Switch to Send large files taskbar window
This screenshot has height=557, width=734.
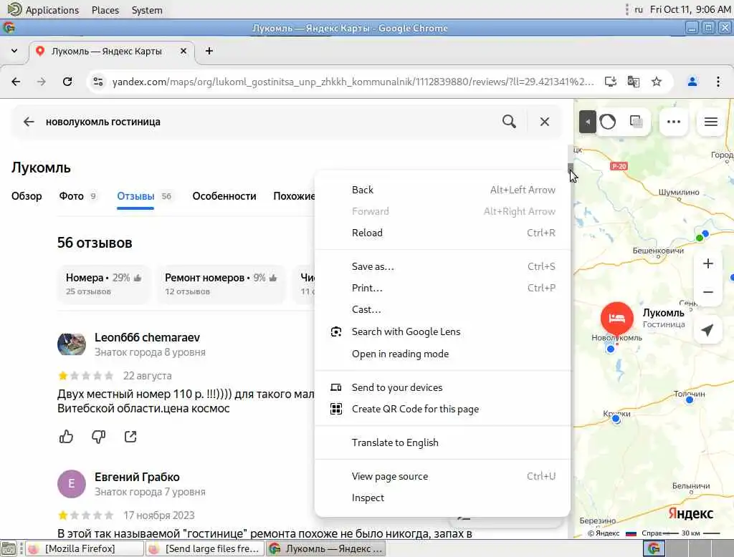[204, 548]
